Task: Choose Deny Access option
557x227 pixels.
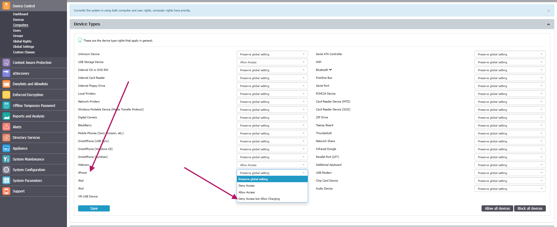Action: point(272,186)
